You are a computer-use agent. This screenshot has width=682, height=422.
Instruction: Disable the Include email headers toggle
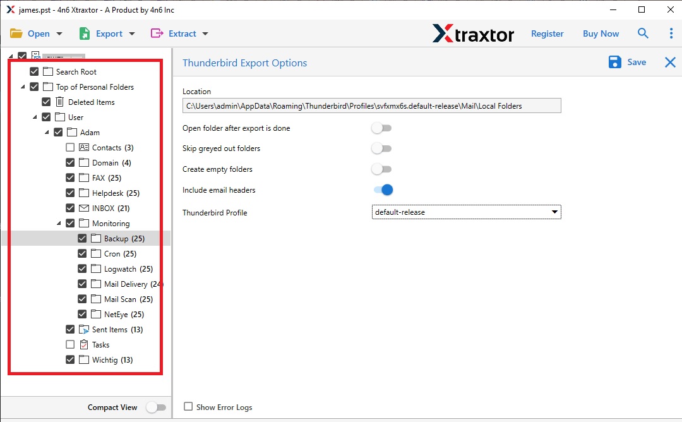pos(381,190)
